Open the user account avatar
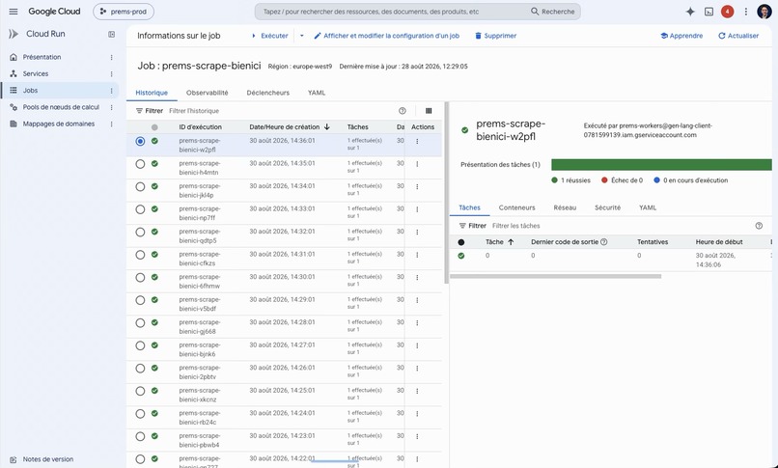This screenshot has width=778, height=468. [x=764, y=12]
